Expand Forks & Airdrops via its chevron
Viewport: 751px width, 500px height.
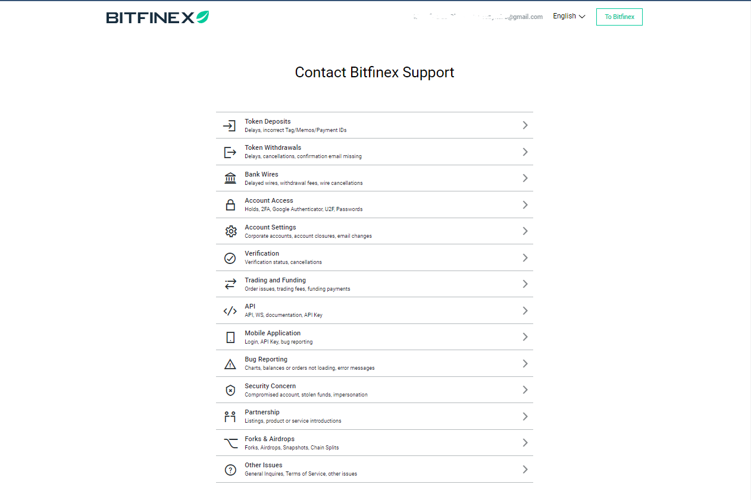[x=525, y=443]
